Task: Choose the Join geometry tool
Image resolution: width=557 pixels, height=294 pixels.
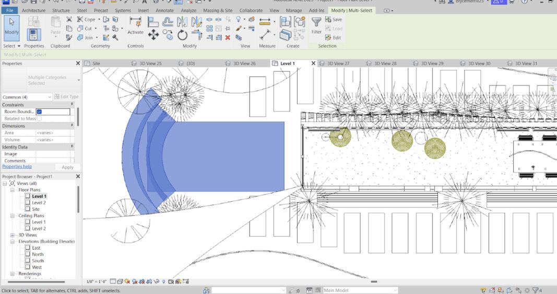Action: tap(85, 37)
